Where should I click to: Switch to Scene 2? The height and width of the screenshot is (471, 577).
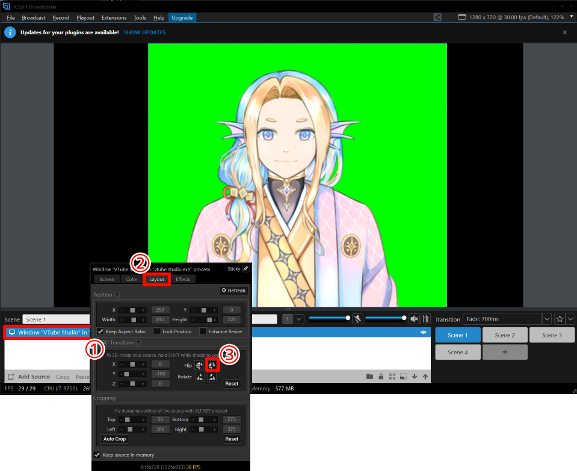pyautogui.click(x=505, y=335)
